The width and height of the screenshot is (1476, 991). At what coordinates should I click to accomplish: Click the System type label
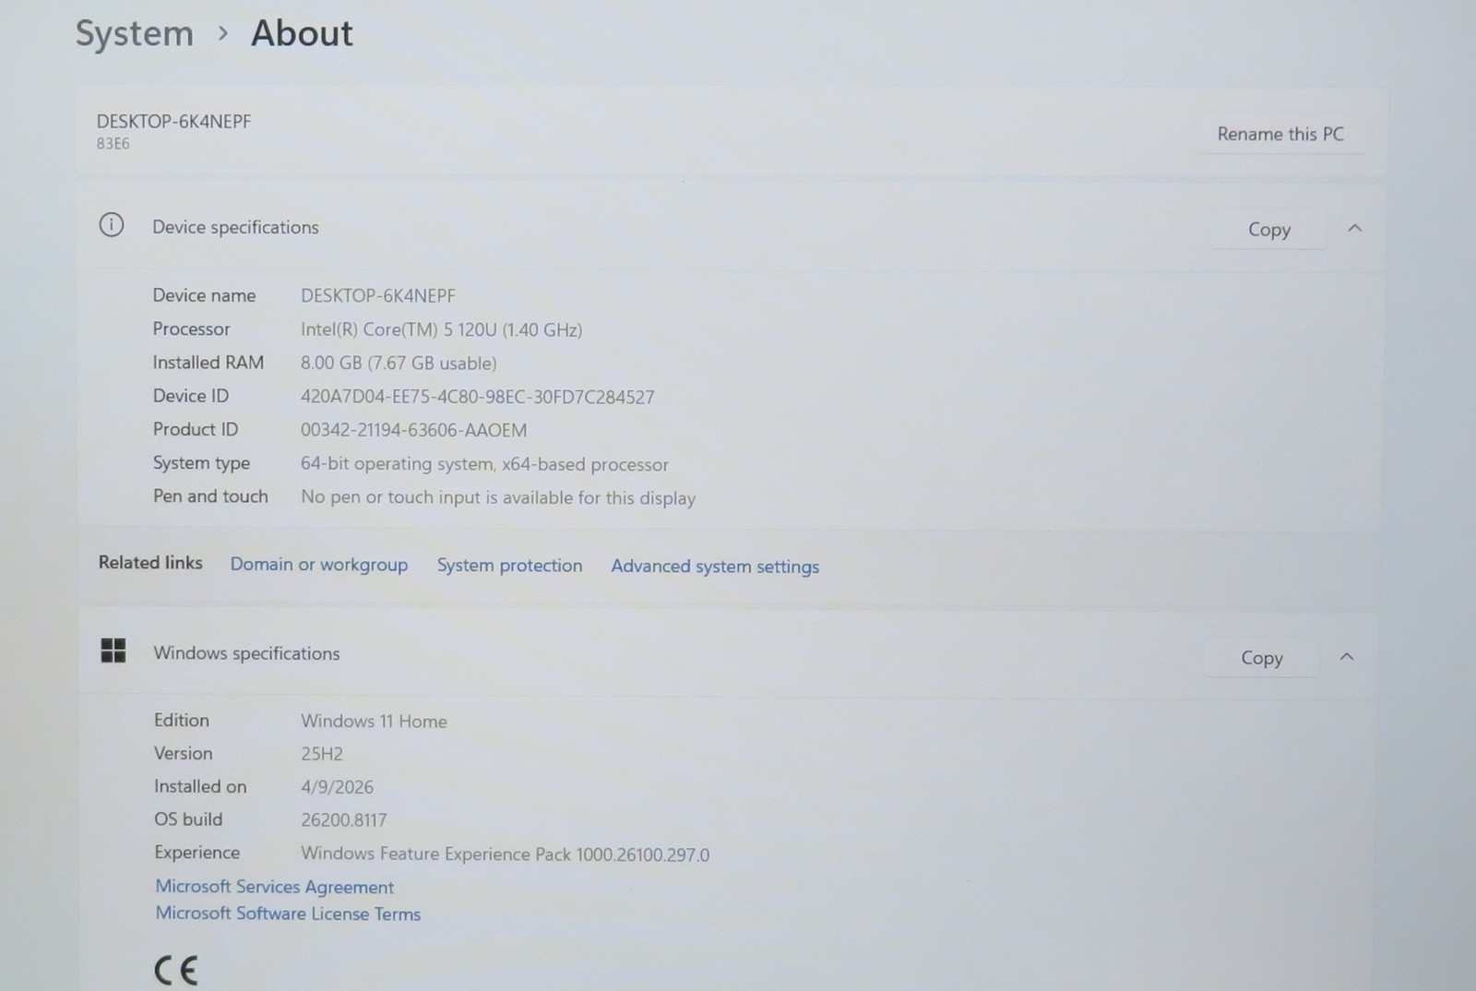pyautogui.click(x=201, y=463)
